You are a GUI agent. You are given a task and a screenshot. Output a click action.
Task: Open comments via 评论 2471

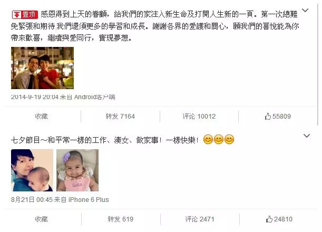tap(200, 219)
